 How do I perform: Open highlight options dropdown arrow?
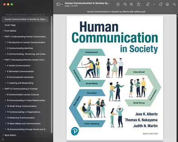pyautogui.click(x=154, y=5)
